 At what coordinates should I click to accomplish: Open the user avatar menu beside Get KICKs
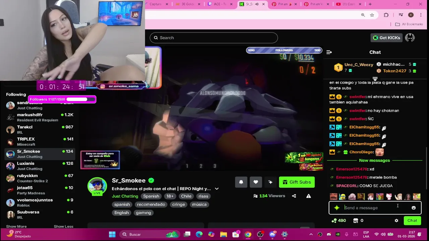[410, 38]
